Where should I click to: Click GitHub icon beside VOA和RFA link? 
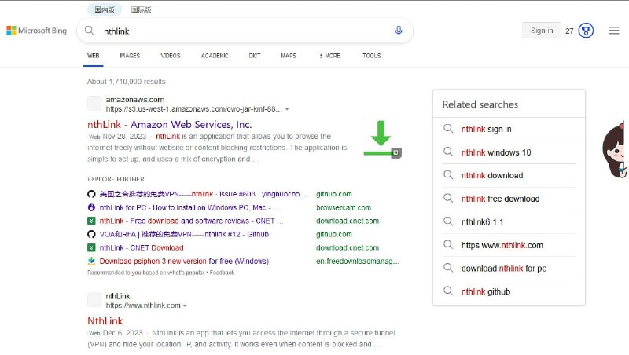coord(91,234)
